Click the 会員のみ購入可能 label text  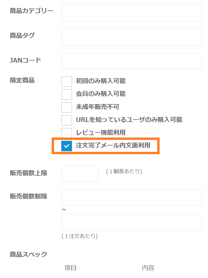point(101,94)
